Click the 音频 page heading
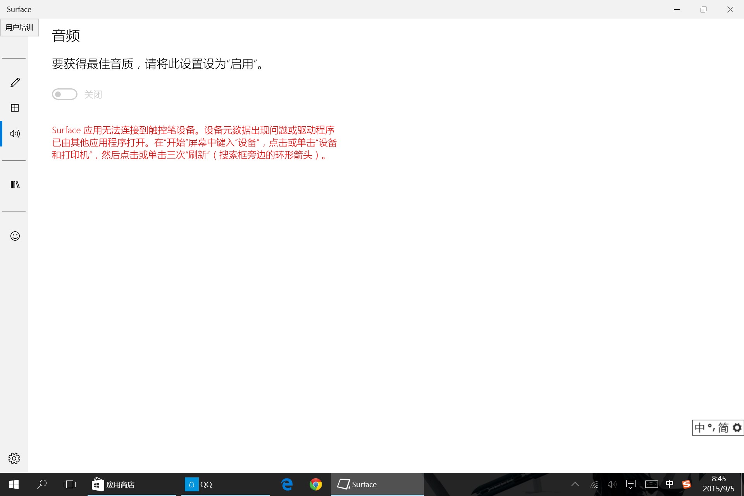This screenshot has height=496, width=744. pyautogui.click(x=66, y=36)
